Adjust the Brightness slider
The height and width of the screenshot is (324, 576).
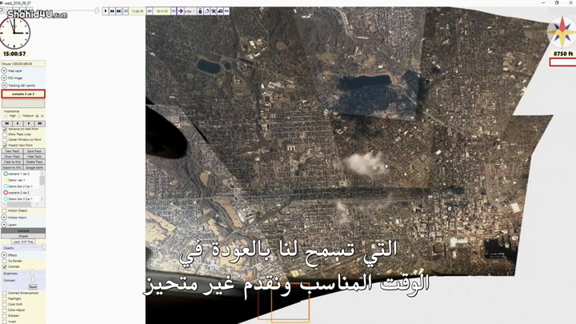pyautogui.click(x=32, y=274)
